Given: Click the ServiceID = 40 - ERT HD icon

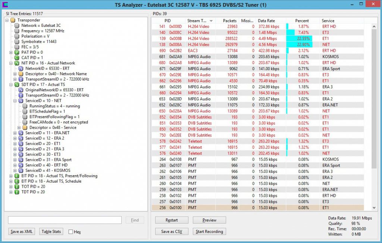Looking at the screenshot, I should tap(21, 165).
